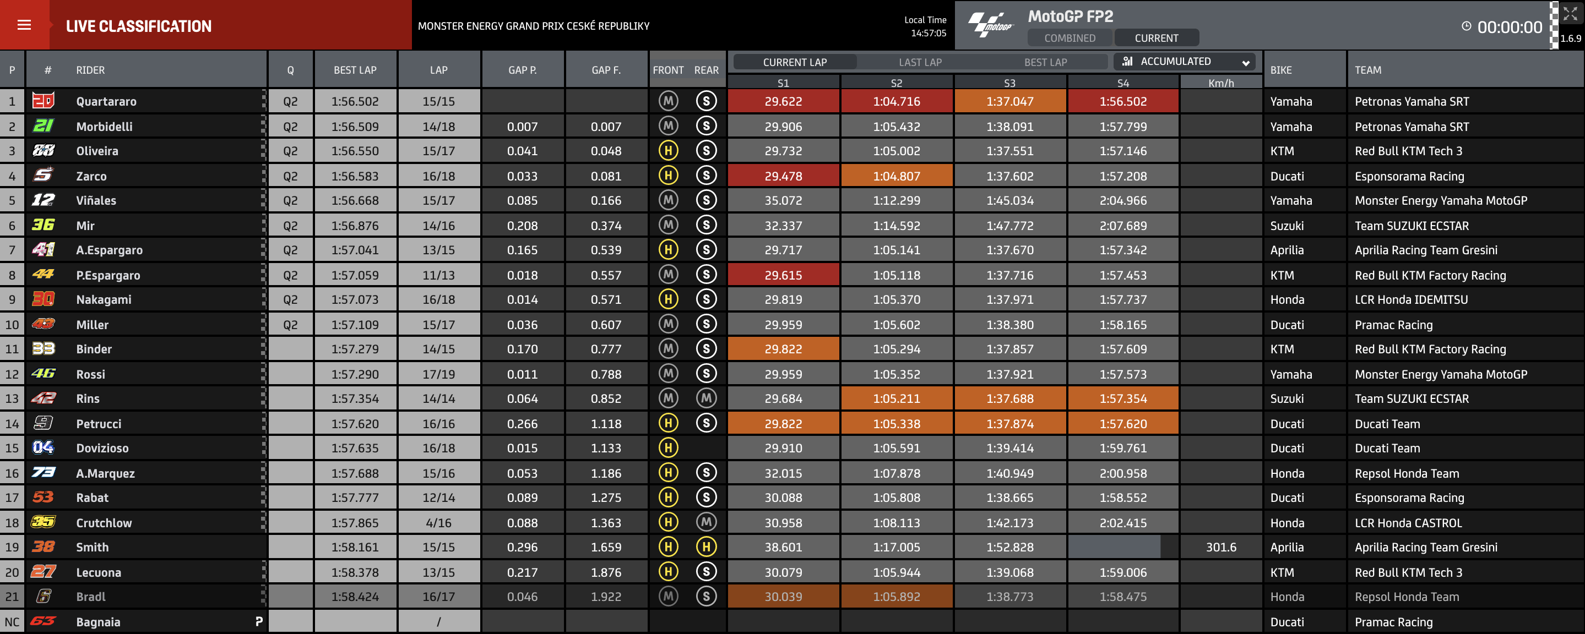
Task: Click Smith's number 38 icon
Action: pyautogui.click(x=43, y=546)
